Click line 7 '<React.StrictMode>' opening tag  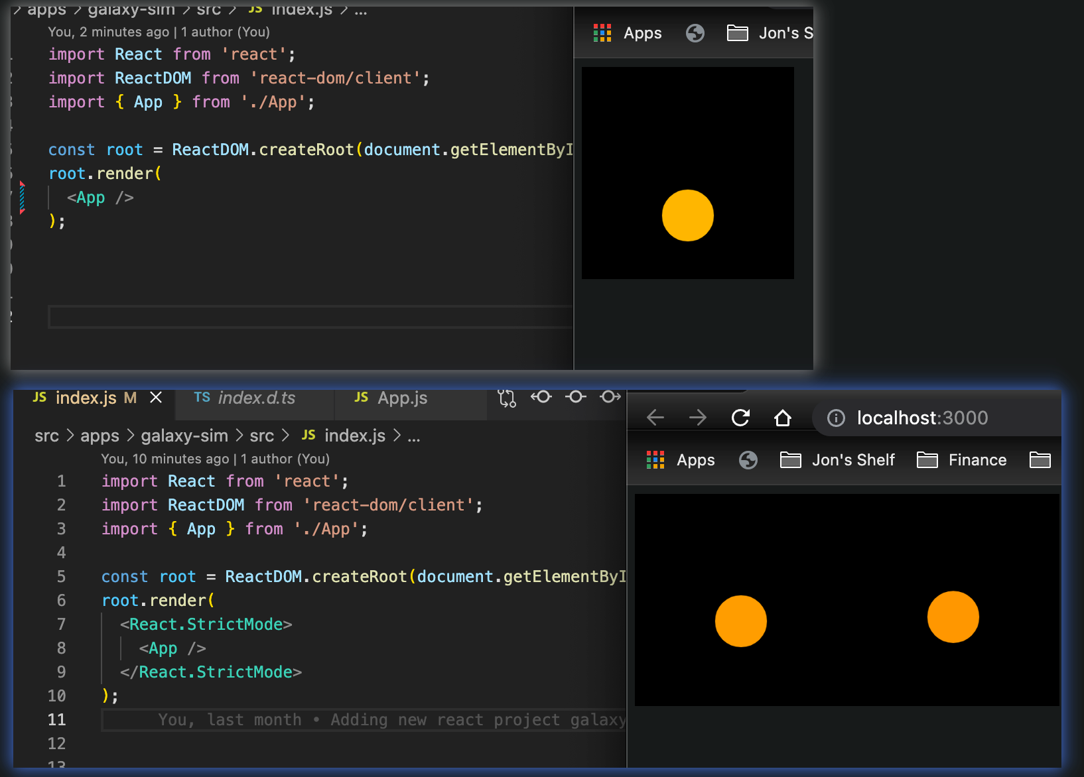206,625
